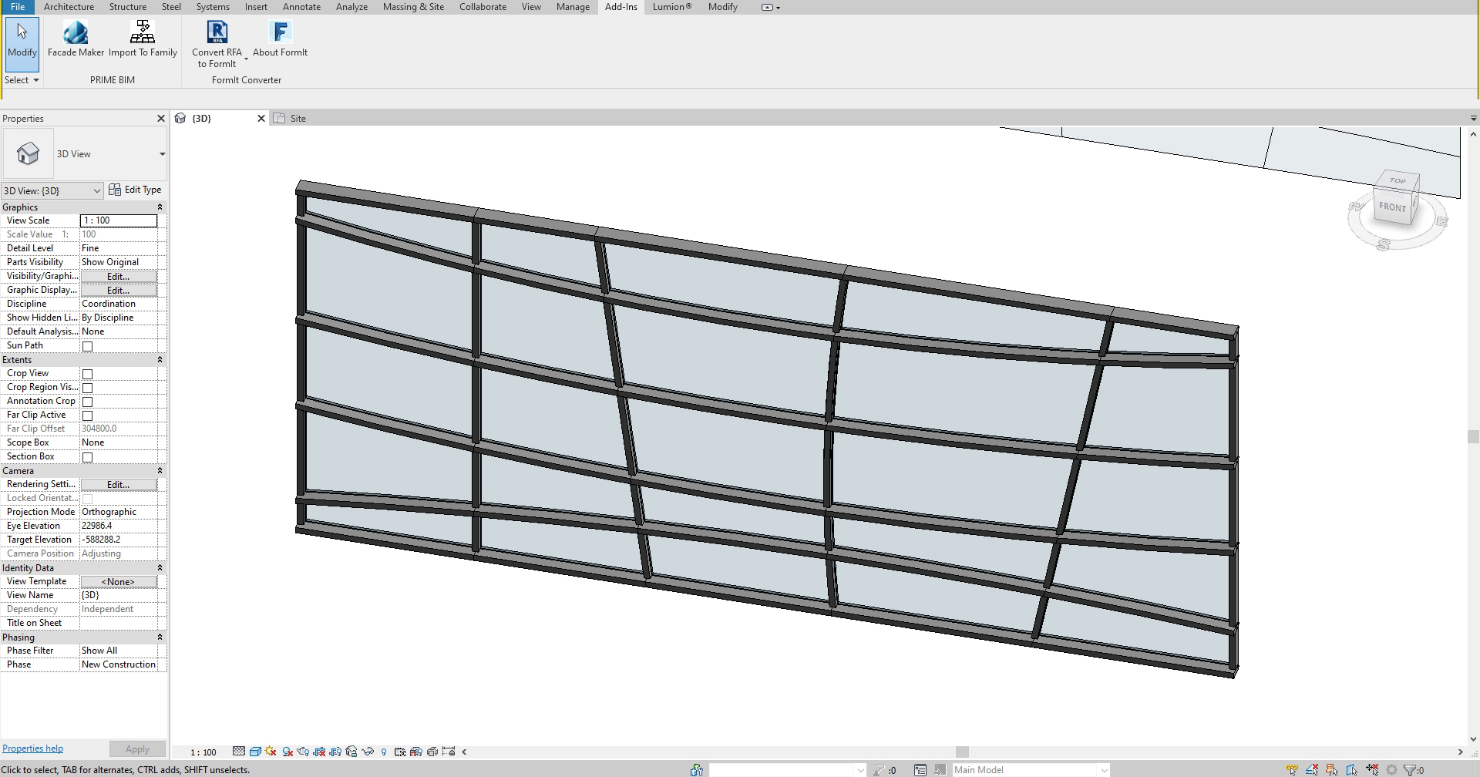
Task: Open the Properties help link
Action: [32, 748]
